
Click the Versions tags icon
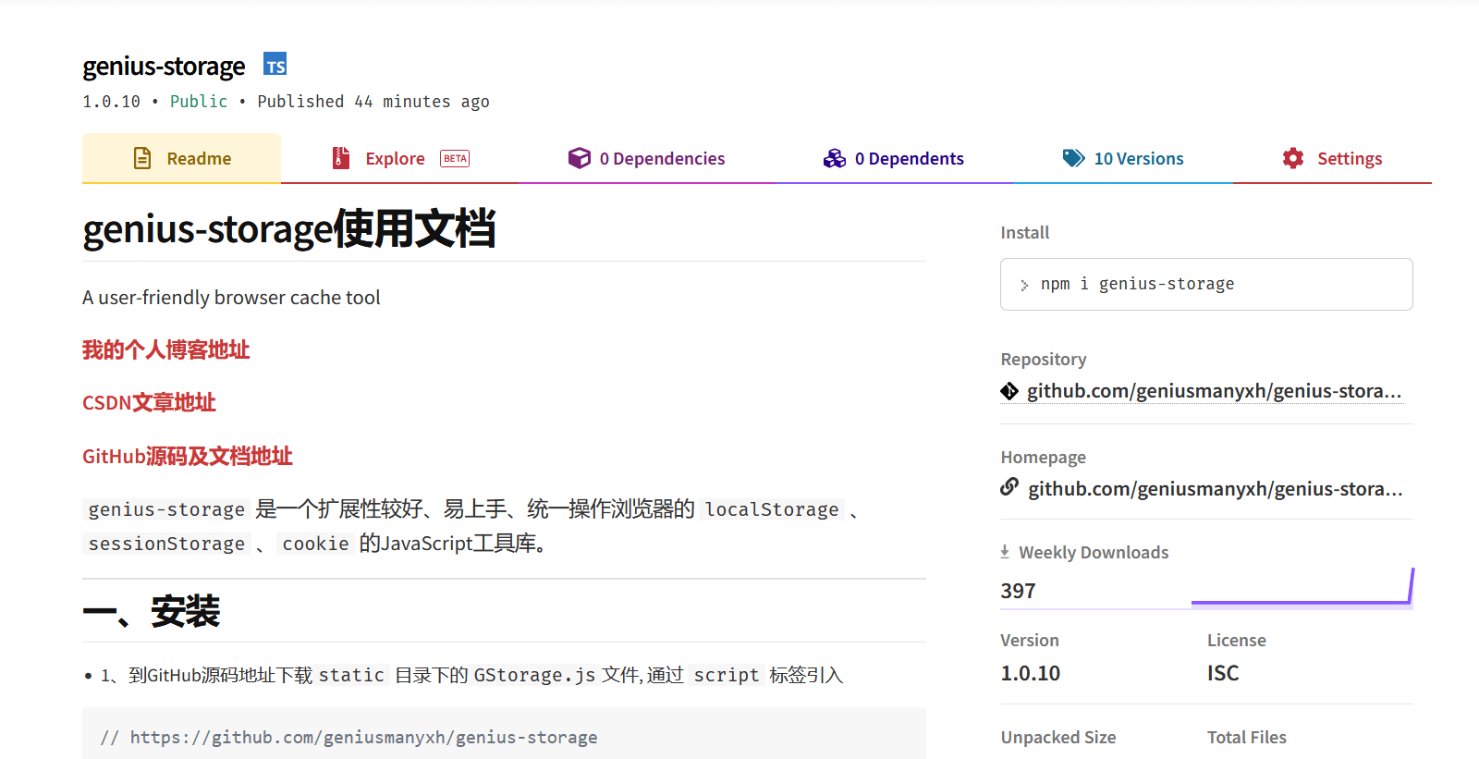click(1073, 158)
